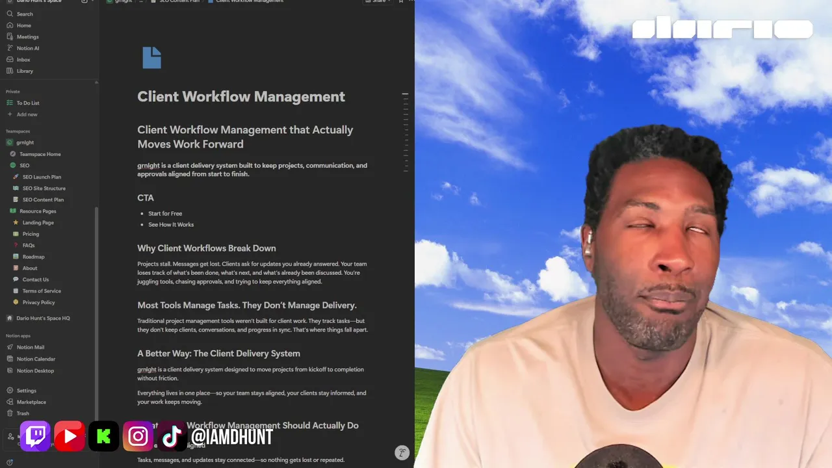
Task: Open Search in the Notion sidebar
Action: 25,14
